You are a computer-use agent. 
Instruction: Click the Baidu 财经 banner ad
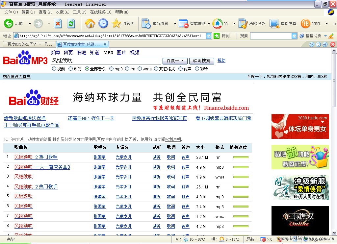tap(128, 99)
